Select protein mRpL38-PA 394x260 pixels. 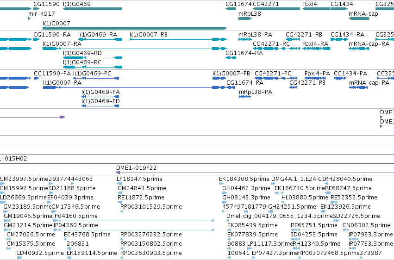point(245,97)
